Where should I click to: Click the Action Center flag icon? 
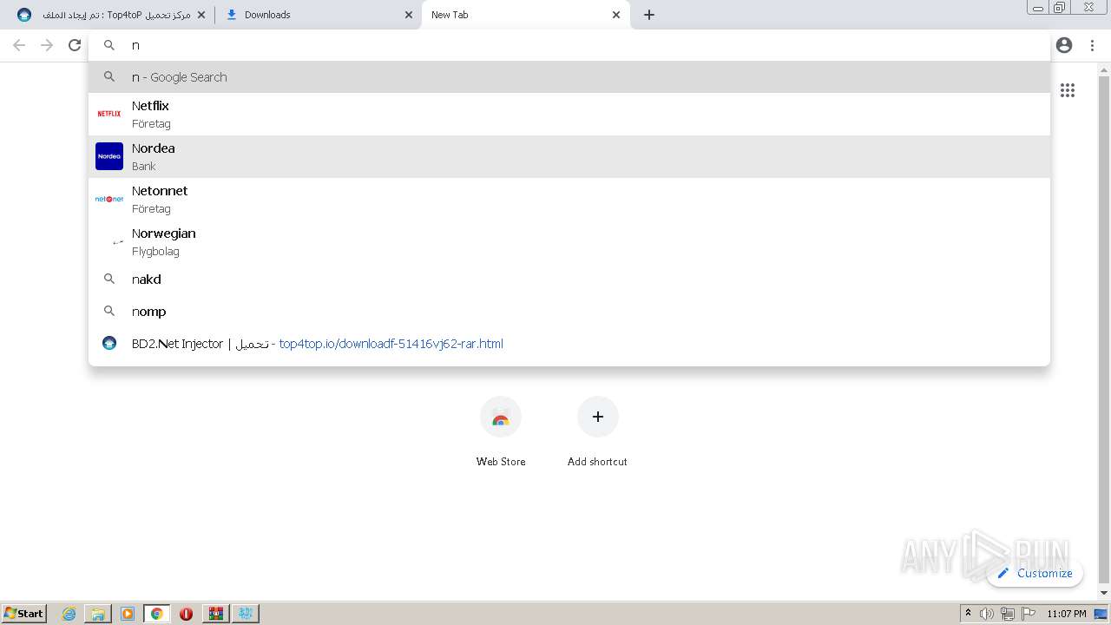click(1029, 614)
